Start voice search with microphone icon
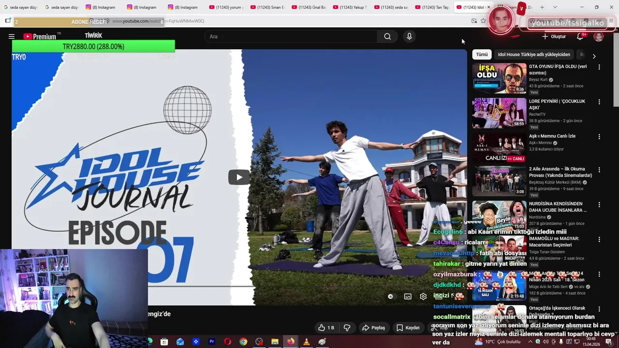This screenshot has height=348, width=619. pyautogui.click(x=409, y=36)
